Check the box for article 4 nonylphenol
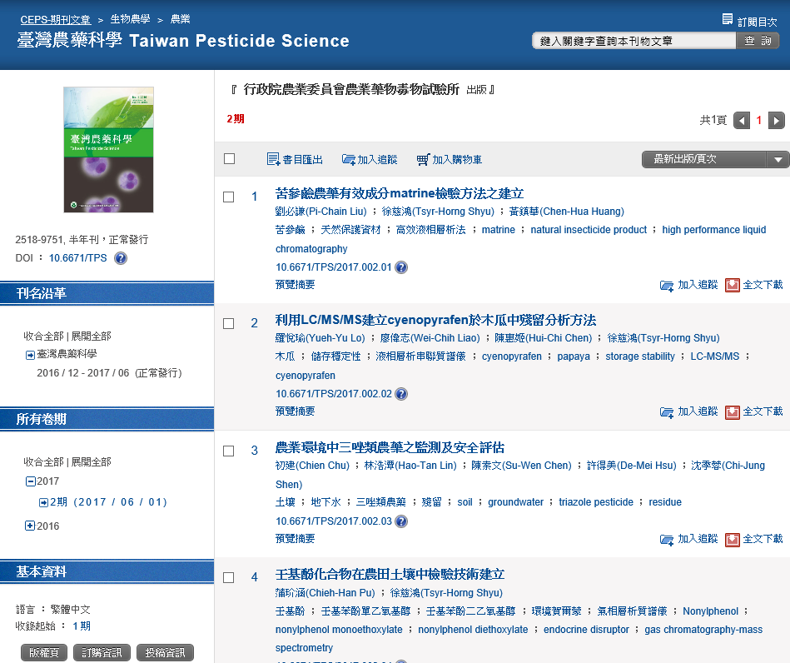The image size is (790, 663). pyautogui.click(x=229, y=577)
